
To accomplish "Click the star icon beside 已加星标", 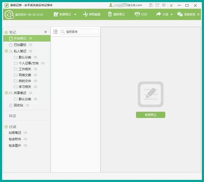I will point(11,45).
